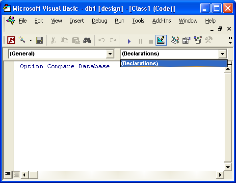
Task: Open the Object Browser icon
Action: pos(198,40)
